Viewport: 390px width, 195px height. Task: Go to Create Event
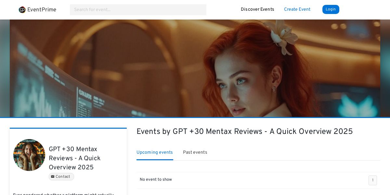297,9
